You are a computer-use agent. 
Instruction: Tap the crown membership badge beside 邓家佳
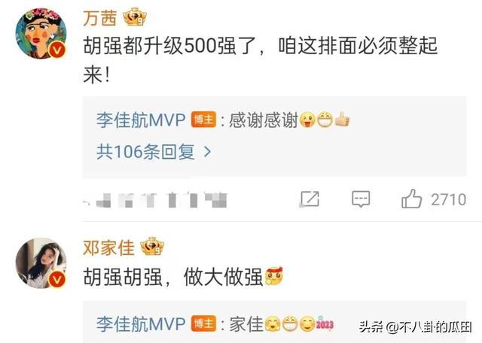(x=152, y=247)
